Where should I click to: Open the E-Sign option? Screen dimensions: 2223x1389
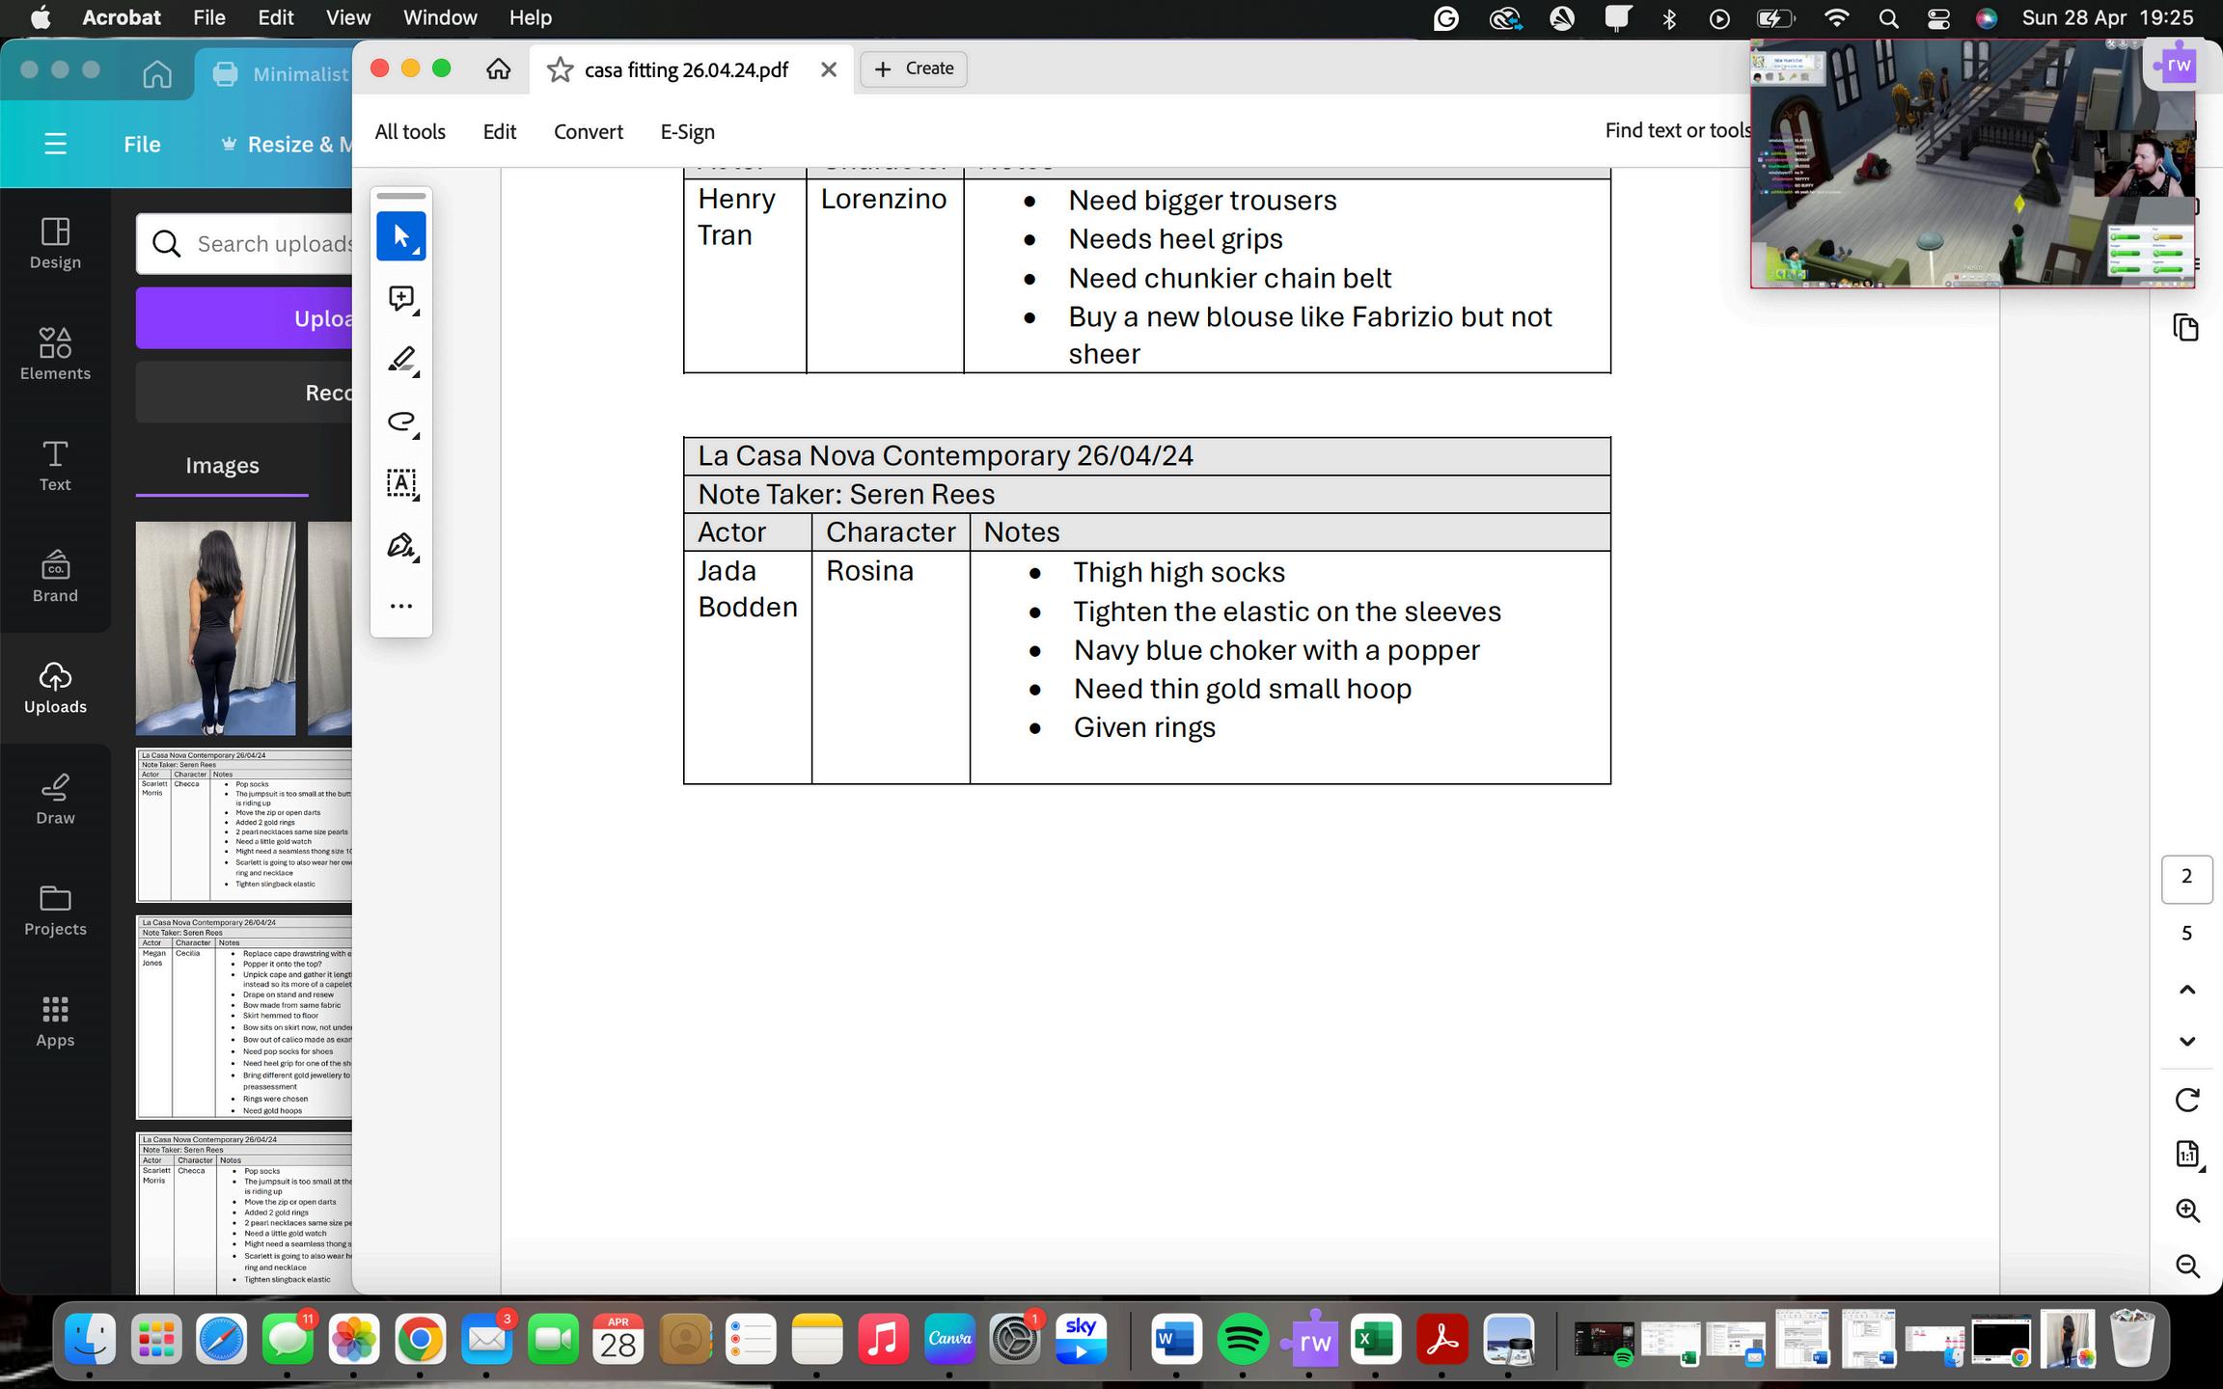[x=687, y=132]
